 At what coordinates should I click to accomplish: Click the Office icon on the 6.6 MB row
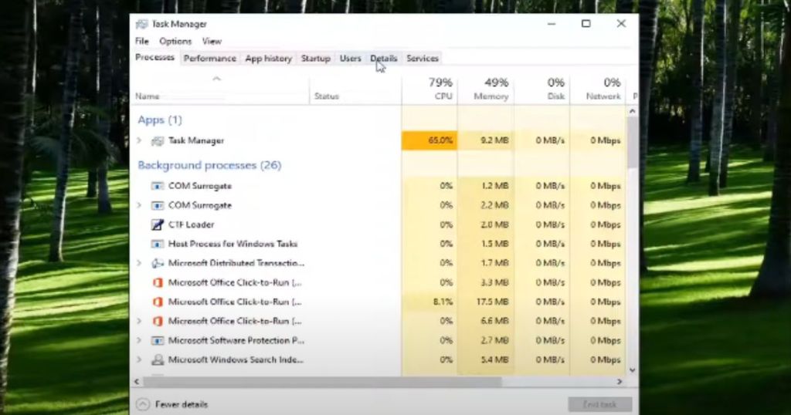(158, 321)
